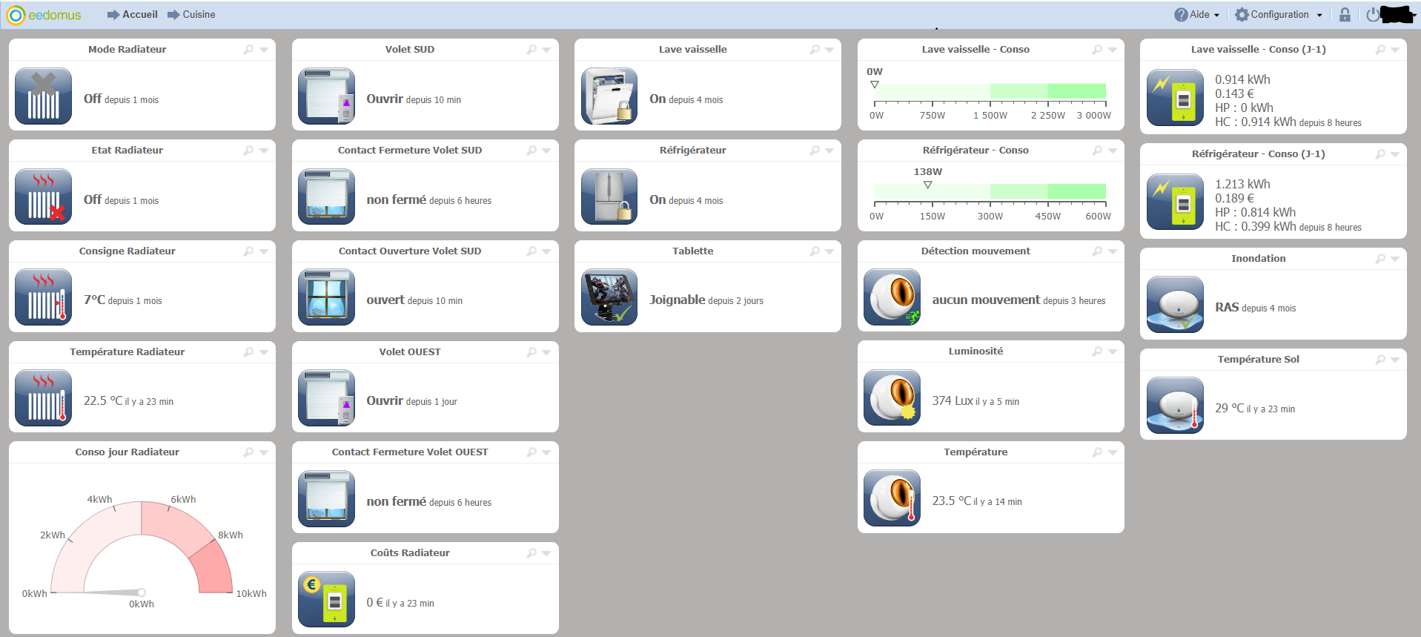The image size is (1421, 637).
Task: Toggle the Etat Radiateur off icon
Action: click(x=43, y=197)
